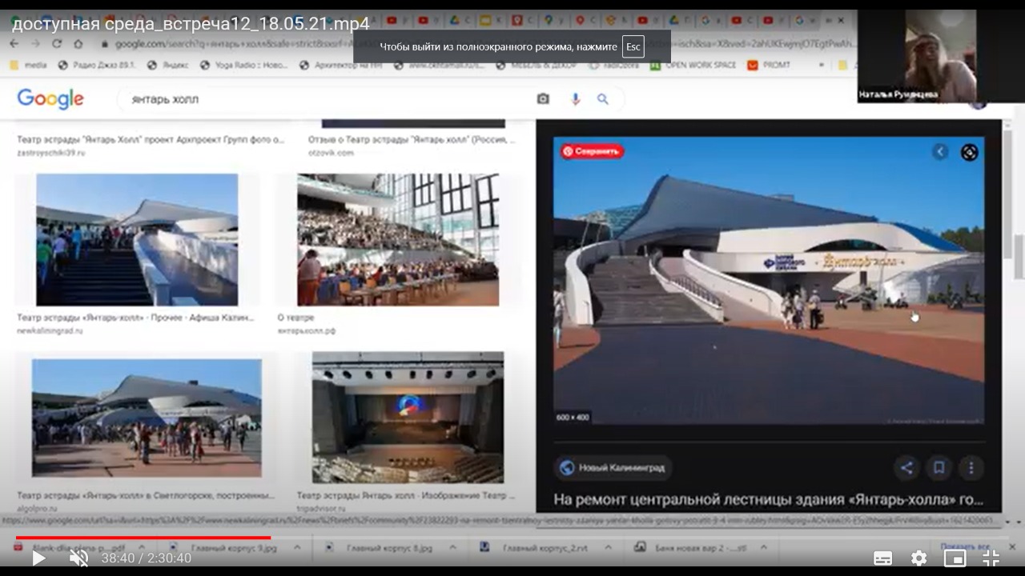Share the previewed image
Image resolution: width=1025 pixels, height=576 pixels.
point(906,468)
